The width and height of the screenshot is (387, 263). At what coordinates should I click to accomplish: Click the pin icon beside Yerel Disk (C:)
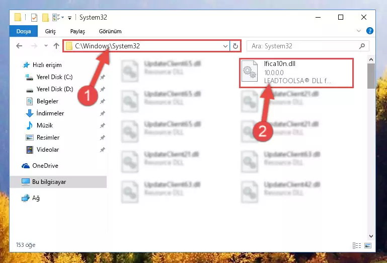(x=103, y=77)
